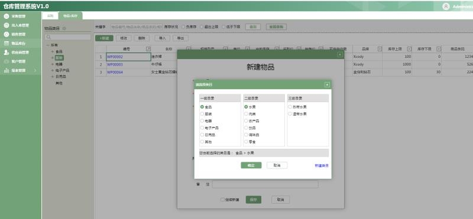The image size is (473, 219).
Task: Open 出入库管理 via its sidebar icon
Action: coord(7,25)
